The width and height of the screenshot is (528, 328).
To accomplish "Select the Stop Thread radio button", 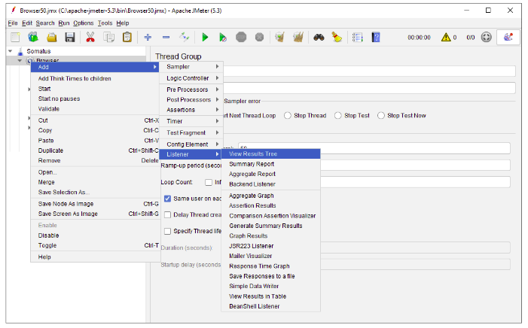I will [x=287, y=116].
